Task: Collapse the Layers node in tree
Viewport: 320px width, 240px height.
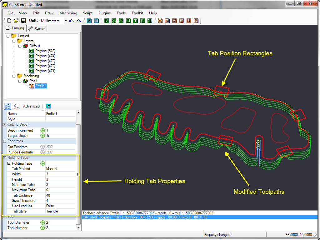Action: click(x=14, y=41)
